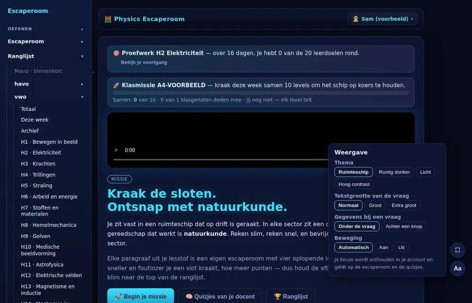
Task: Select H12 · Elektrische velden
Action: [x=51, y=276]
